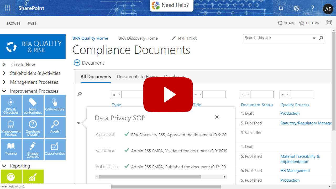Open the Dashboard tab
The height and width of the screenshot is (189, 336).
point(175,76)
